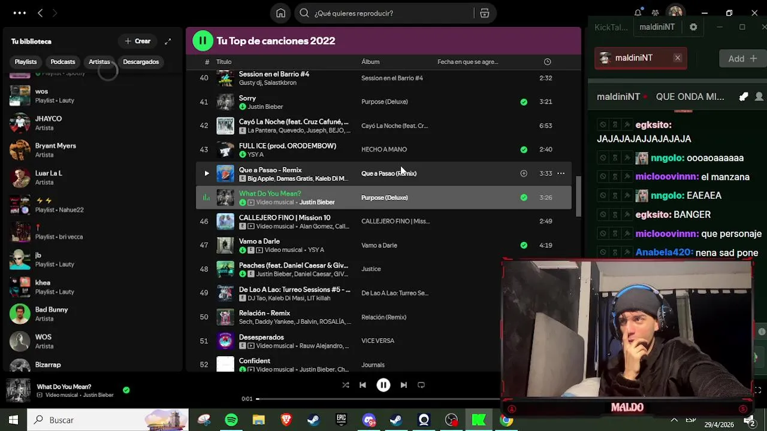Open Windows Start menu

pos(13,420)
